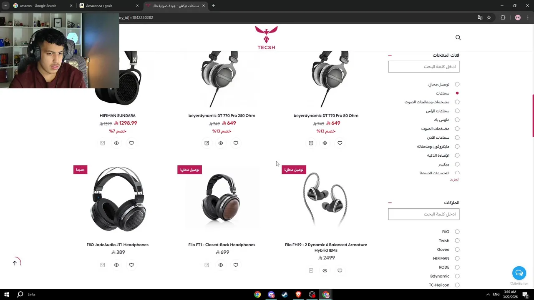The height and width of the screenshot is (300, 534).
Task: Switch to amazon Google Search tab
Action: (x=43, y=6)
